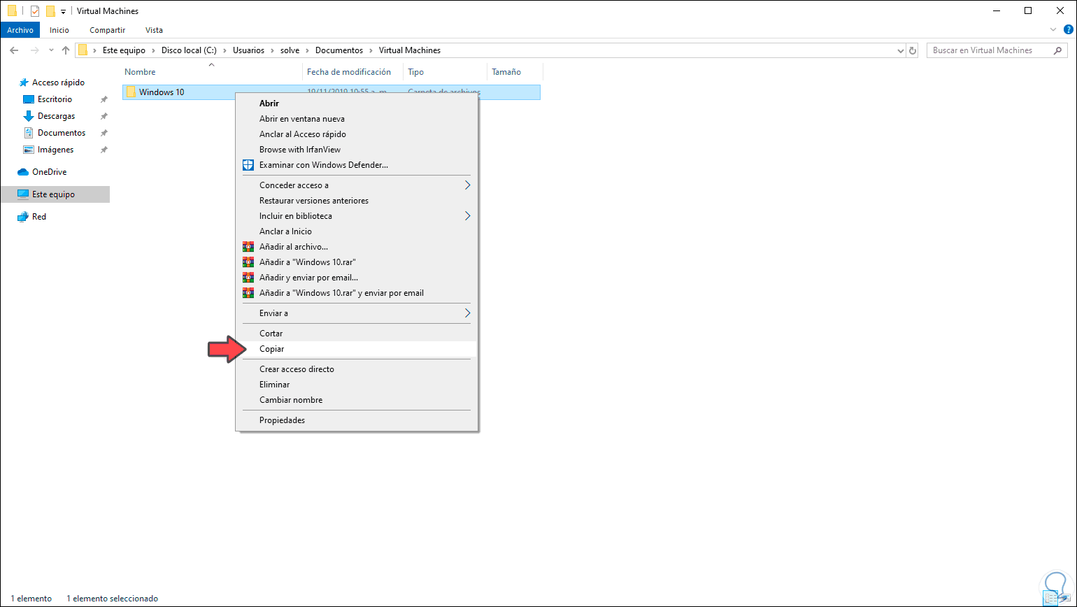Choose Cortar in the context menu
Viewport: 1077px width, 607px height.
(357, 334)
